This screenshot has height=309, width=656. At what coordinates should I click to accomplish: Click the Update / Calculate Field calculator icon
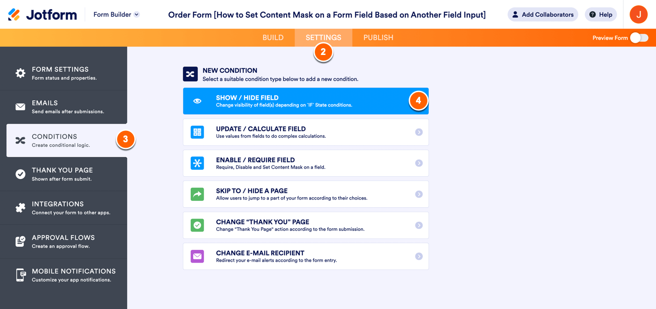[197, 132]
